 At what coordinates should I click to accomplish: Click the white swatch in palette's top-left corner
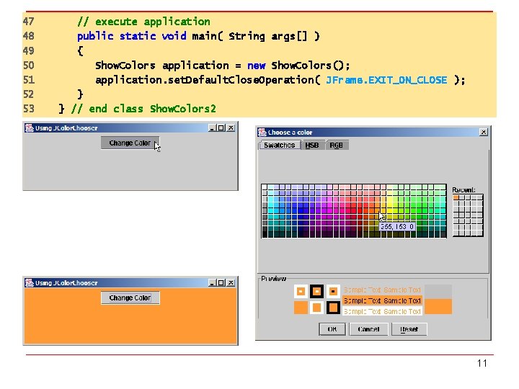tap(265, 187)
